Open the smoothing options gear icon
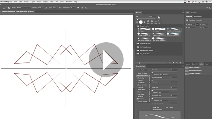Viewport: 212px width, 119px height. click(x=78, y=8)
